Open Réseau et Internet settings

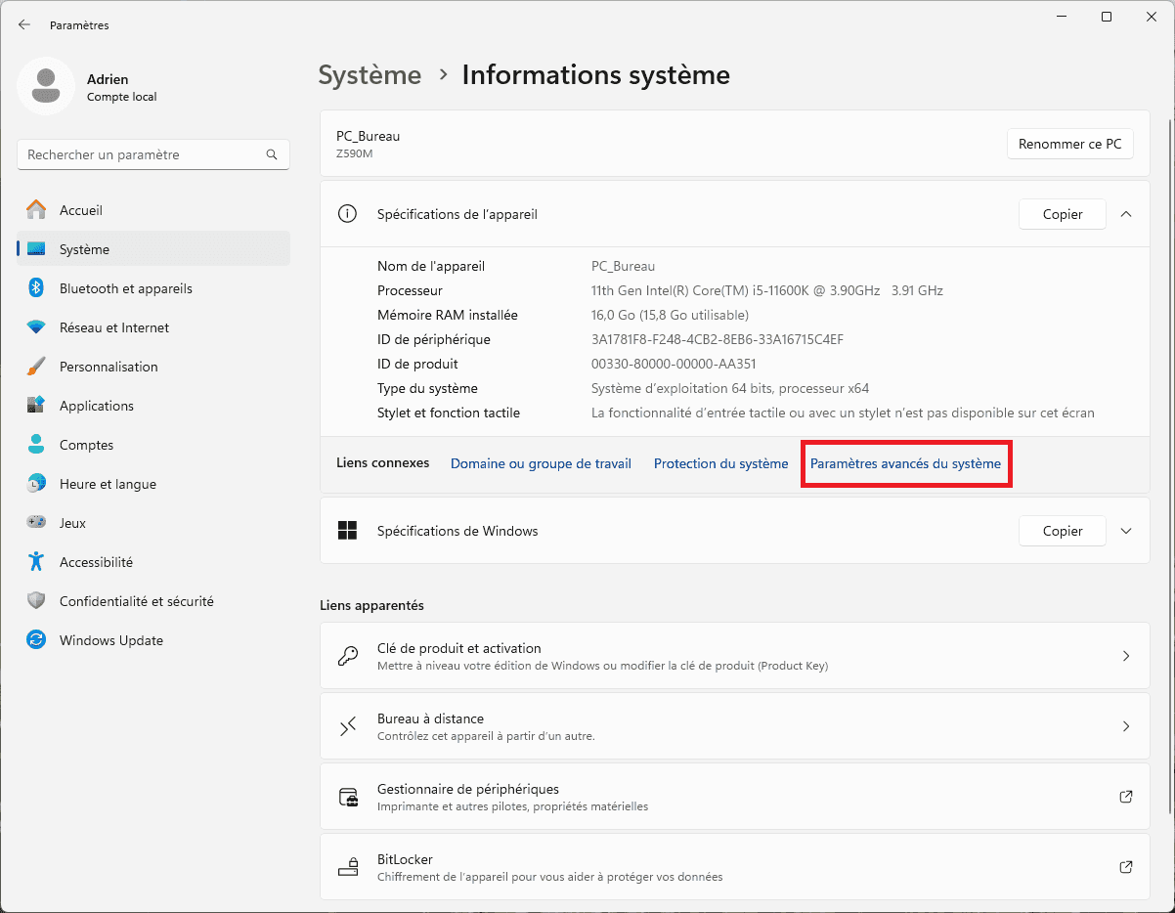[153, 327]
